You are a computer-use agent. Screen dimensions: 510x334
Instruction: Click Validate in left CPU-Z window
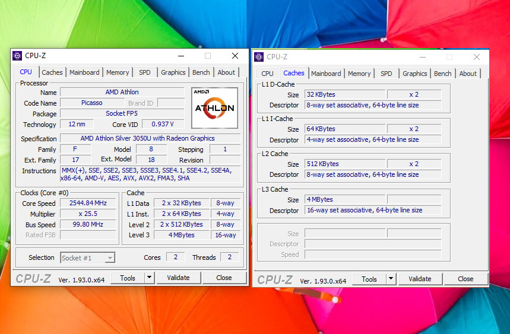coord(178,278)
